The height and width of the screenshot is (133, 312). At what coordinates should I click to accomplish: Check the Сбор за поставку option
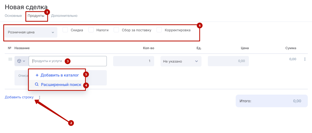pos(117,30)
